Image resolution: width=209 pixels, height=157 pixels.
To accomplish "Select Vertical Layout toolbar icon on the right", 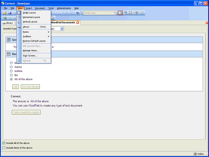I will pos(130,13).
